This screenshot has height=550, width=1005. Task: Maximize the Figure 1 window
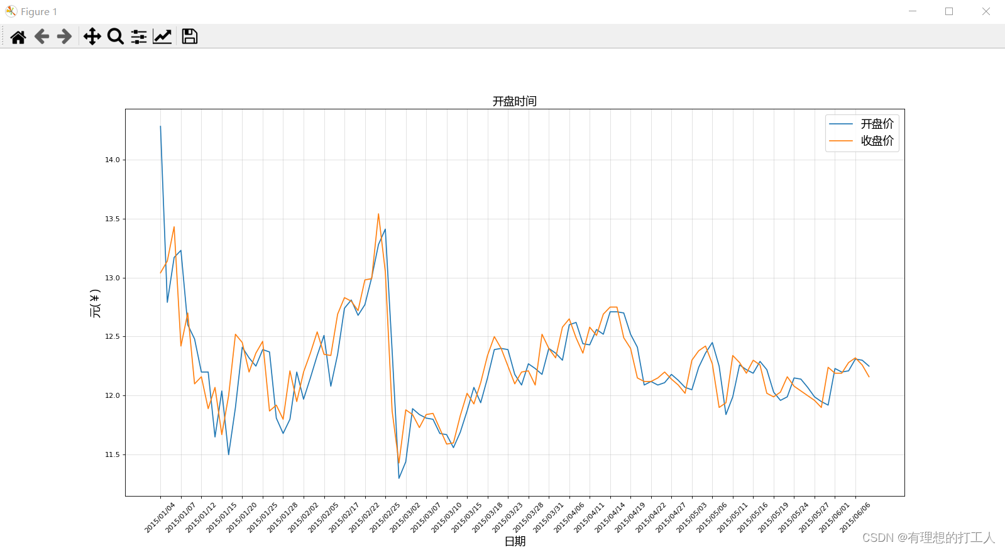pos(949,11)
